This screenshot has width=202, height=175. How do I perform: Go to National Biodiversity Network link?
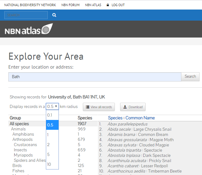[x=30, y=5]
